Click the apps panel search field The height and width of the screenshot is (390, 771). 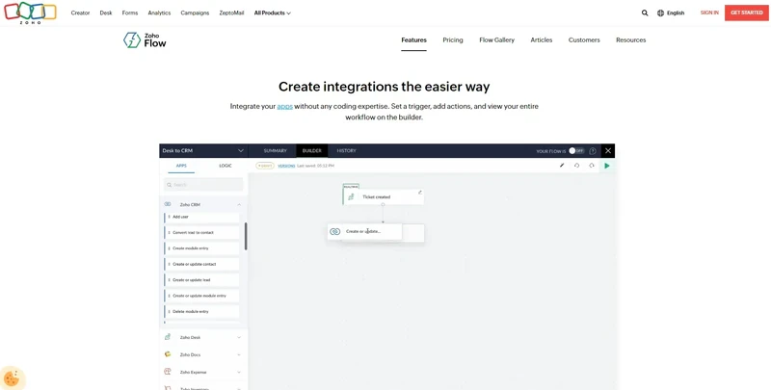click(203, 185)
